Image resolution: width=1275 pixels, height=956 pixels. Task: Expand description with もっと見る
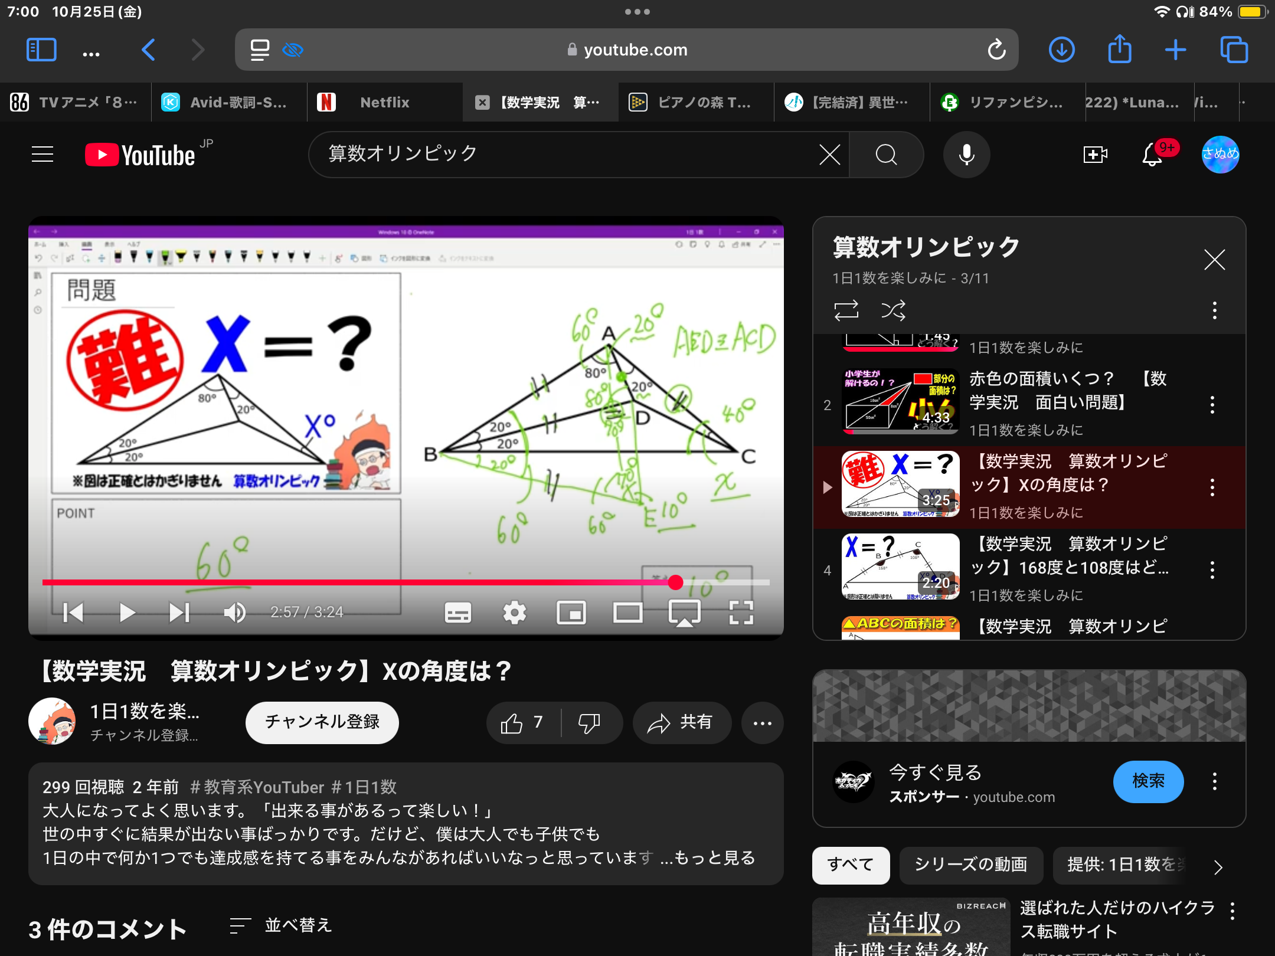[x=714, y=857]
